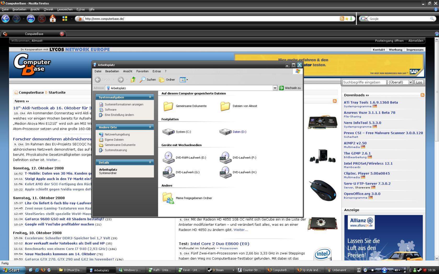Open the Kontakt link in page header
Image resolution: width=439 pixels, height=274 pixels.
(x=379, y=50)
